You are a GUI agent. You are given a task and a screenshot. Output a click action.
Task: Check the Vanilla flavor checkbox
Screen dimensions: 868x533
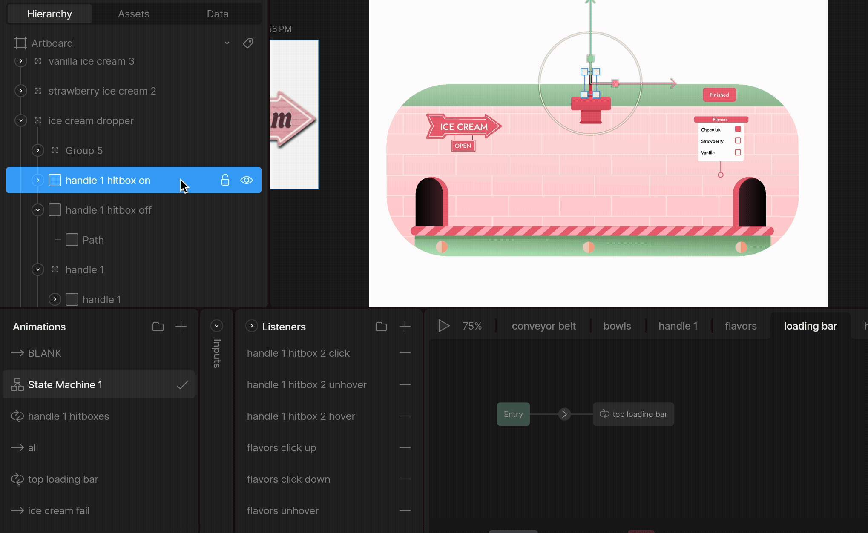[738, 152]
